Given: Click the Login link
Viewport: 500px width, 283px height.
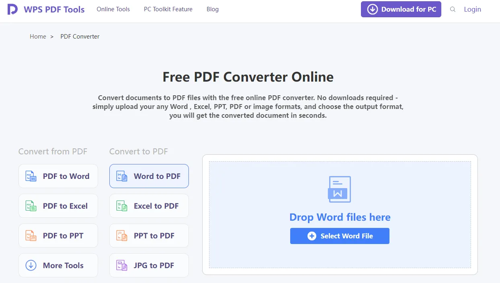Looking at the screenshot, I should (472, 9).
